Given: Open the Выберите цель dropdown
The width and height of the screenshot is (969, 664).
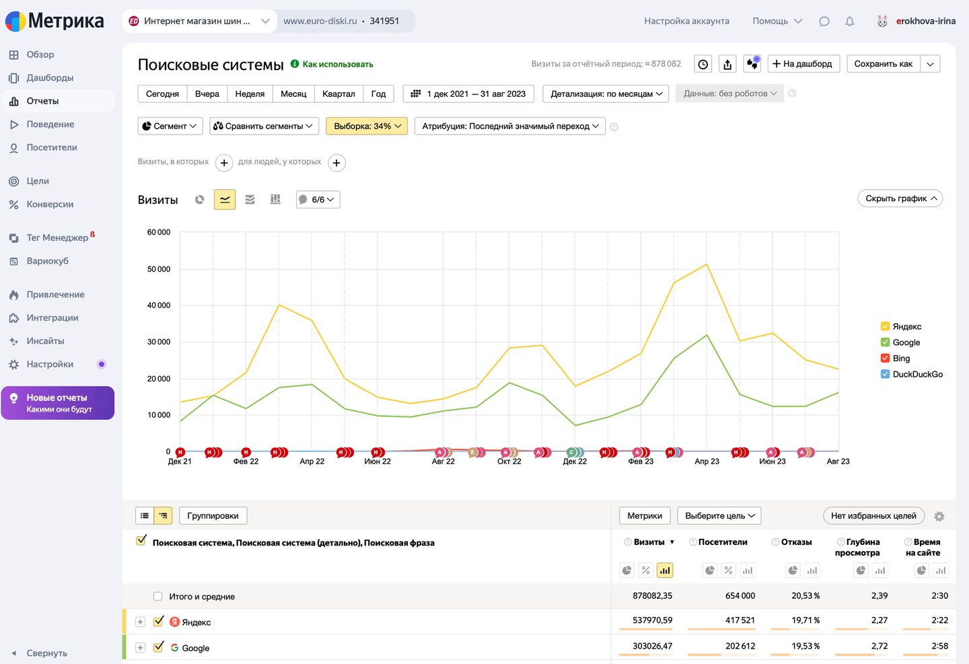Looking at the screenshot, I should point(719,516).
